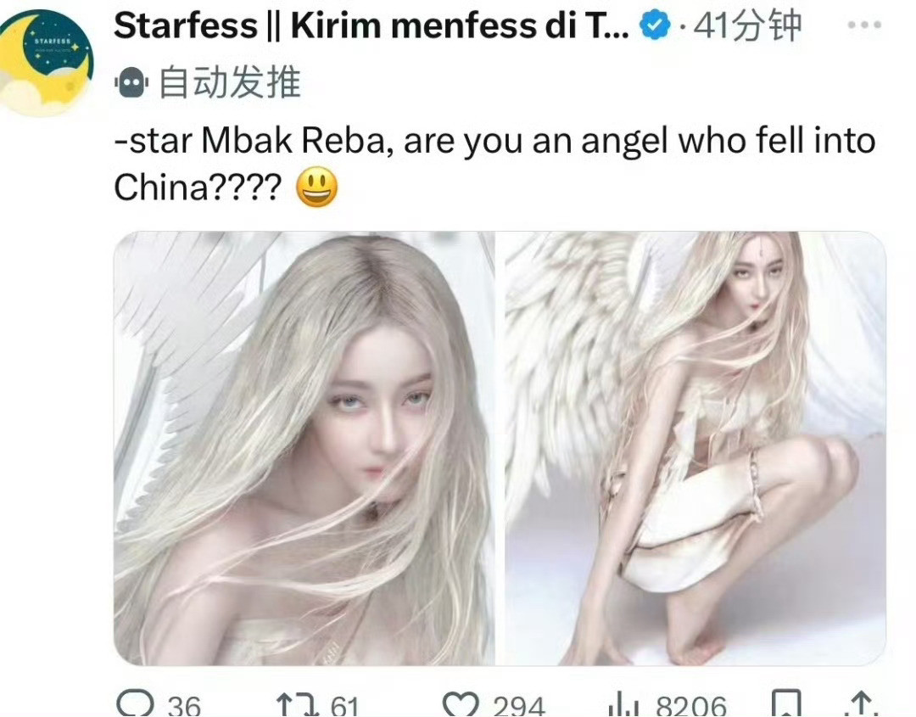Image resolution: width=916 pixels, height=717 pixels.
Task: Click the retweet count 61
Action: point(344,705)
